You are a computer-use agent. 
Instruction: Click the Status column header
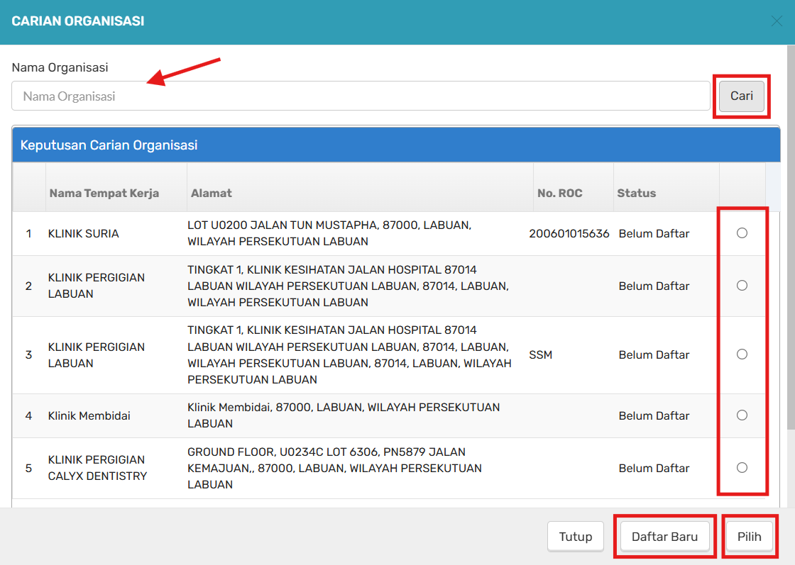click(636, 193)
